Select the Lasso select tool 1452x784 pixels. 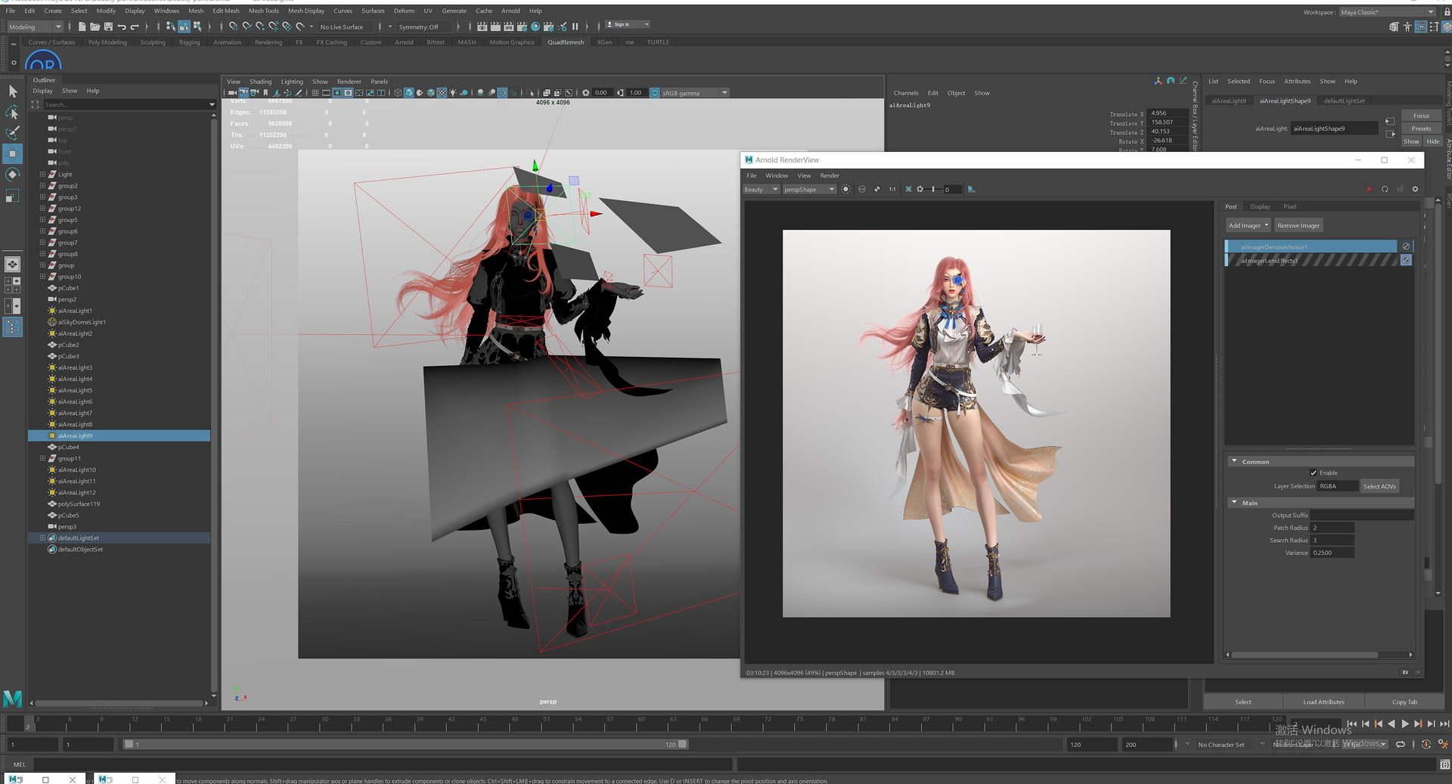[x=13, y=113]
